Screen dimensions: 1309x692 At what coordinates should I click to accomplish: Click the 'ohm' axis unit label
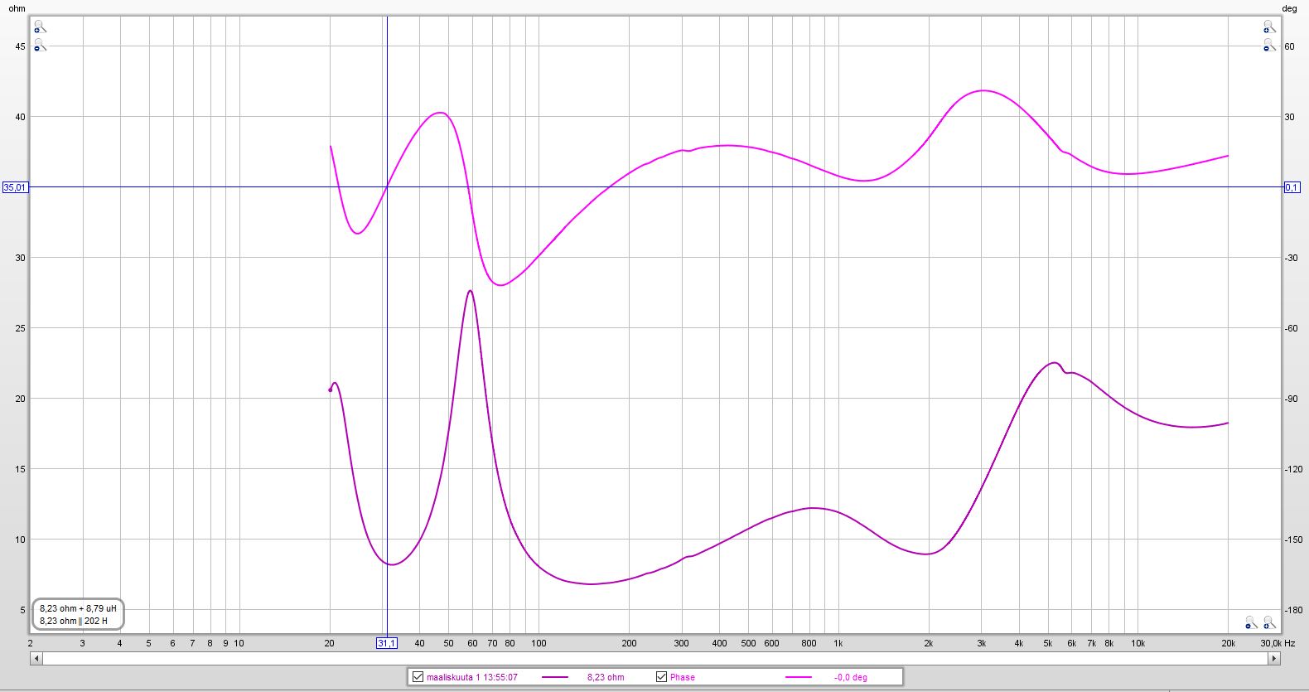(17, 8)
